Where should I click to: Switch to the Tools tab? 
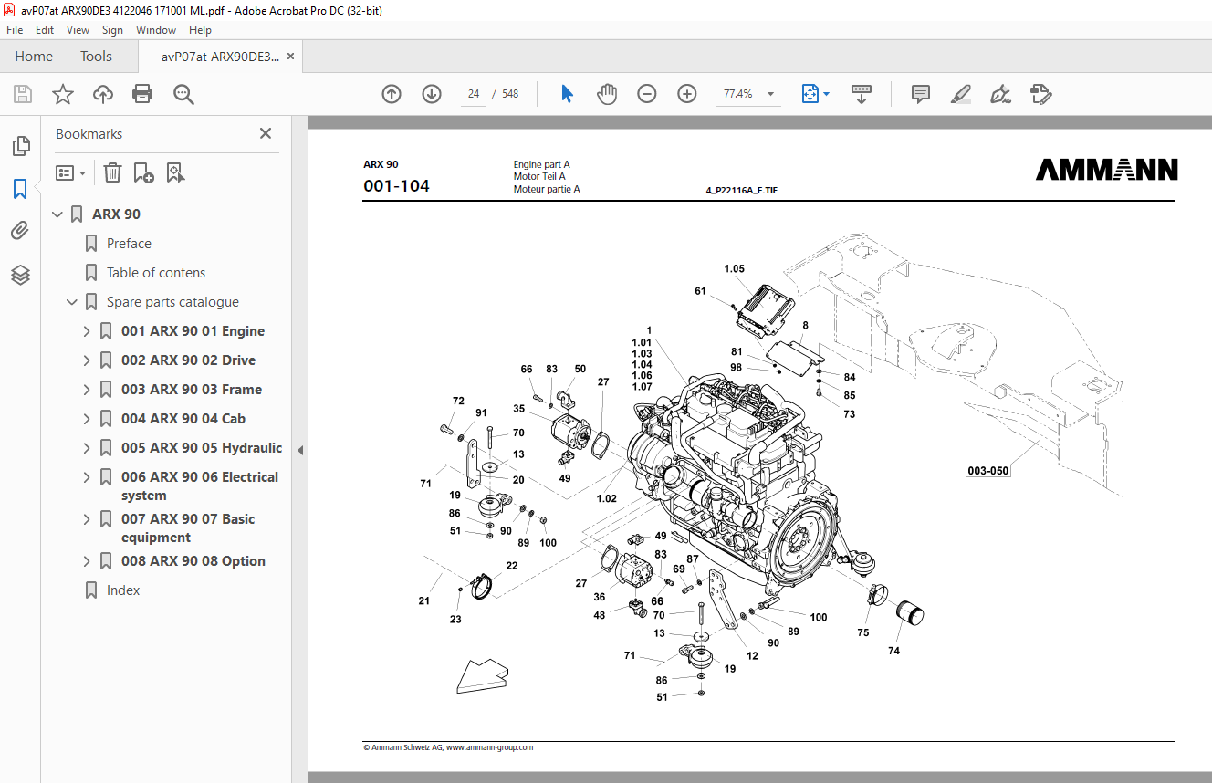96,57
